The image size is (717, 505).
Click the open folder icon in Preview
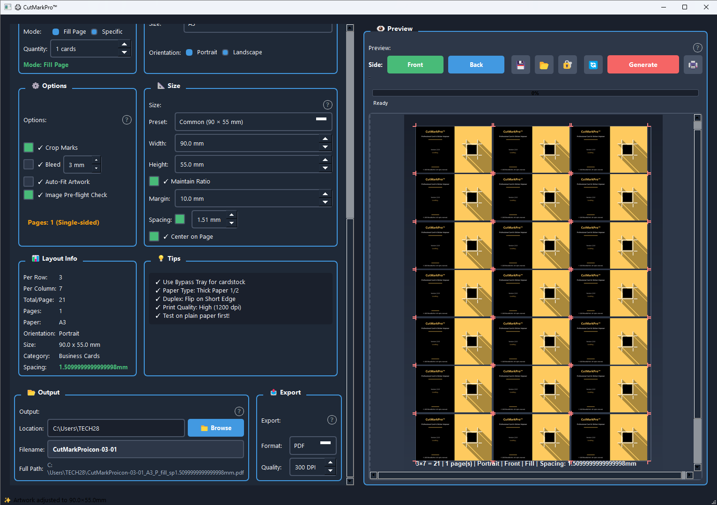point(544,65)
